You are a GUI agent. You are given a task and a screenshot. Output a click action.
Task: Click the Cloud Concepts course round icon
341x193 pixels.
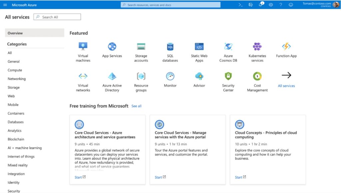pos(239,124)
